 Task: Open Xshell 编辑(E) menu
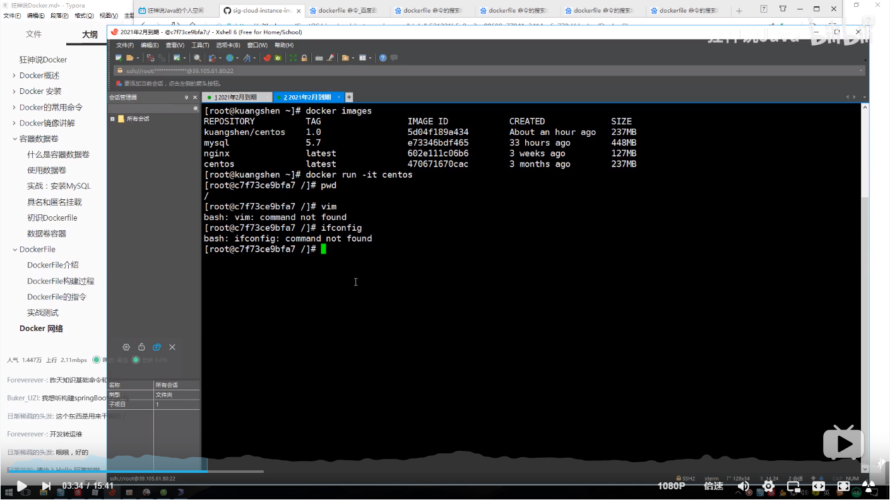(x=150, y=45)
